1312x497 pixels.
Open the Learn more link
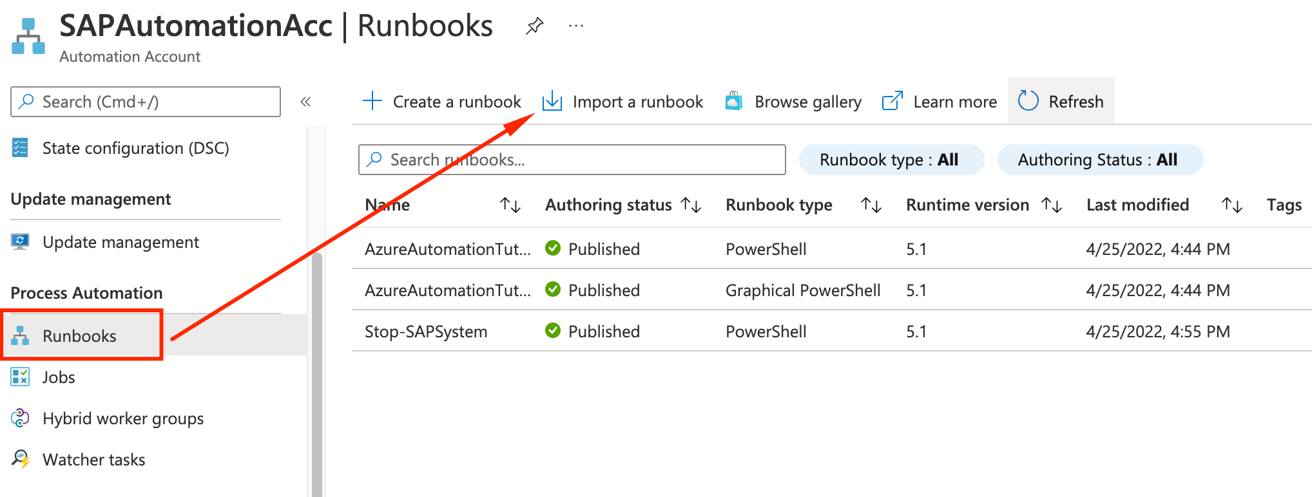pos(955,102)
